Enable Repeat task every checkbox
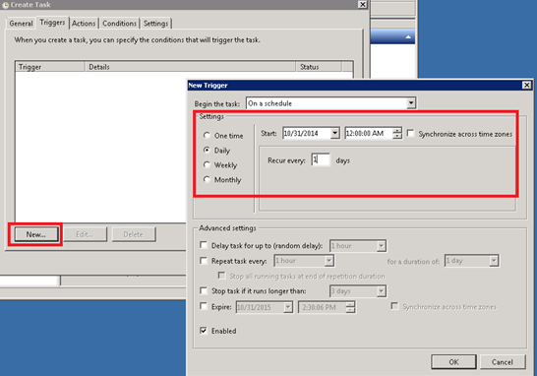 (204, 261)
